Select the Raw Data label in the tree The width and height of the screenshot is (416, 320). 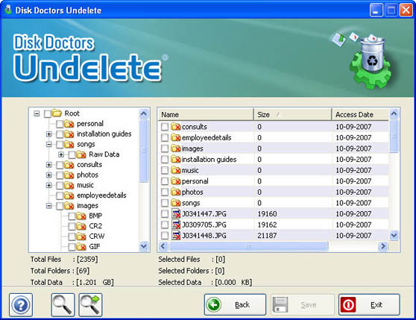click(104, 154)
